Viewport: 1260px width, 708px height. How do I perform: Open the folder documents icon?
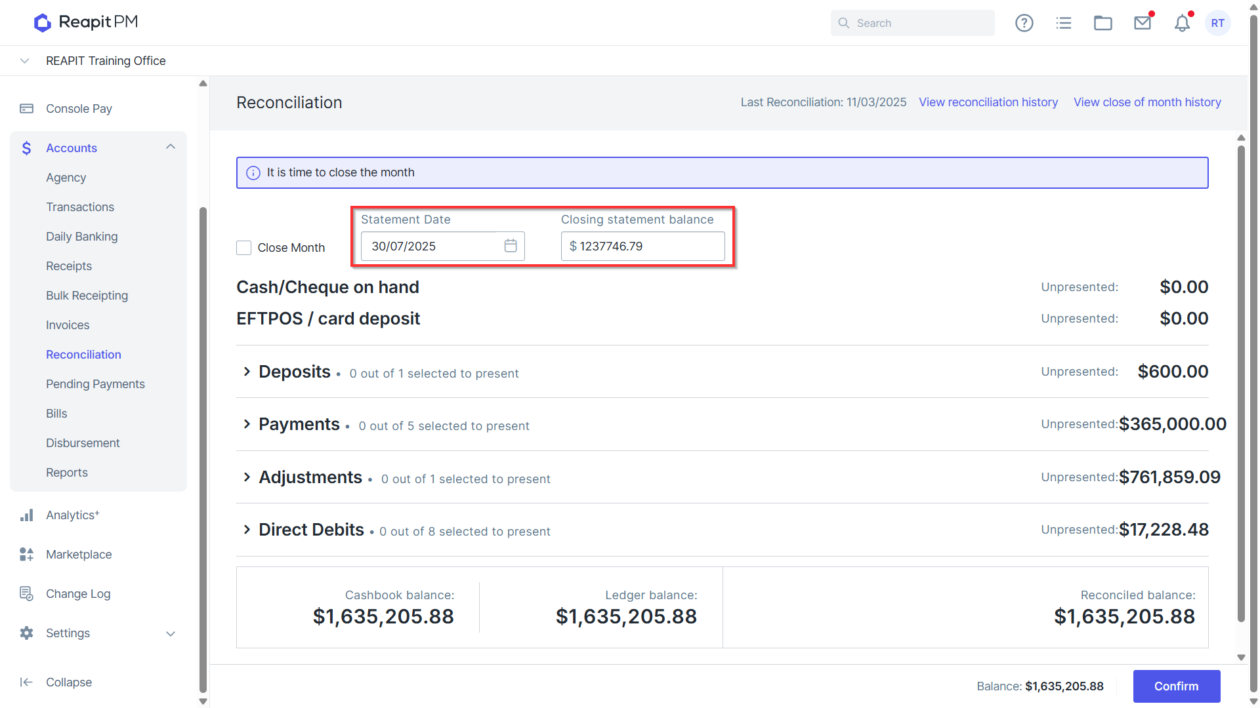click(x=1102, y=23)
